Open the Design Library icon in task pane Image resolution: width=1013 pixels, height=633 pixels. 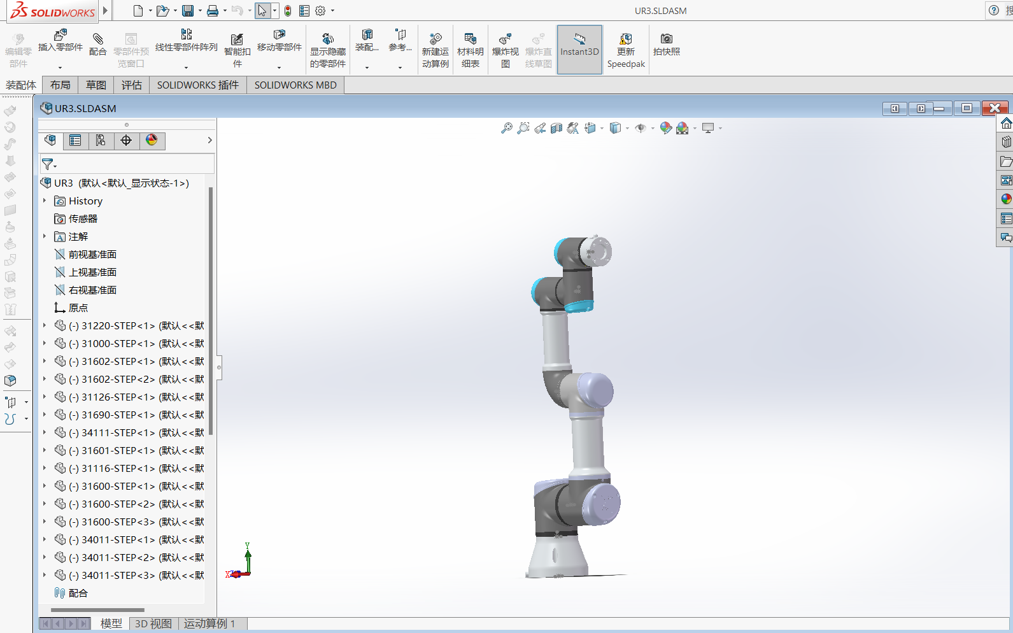(x=1006, y=142)
